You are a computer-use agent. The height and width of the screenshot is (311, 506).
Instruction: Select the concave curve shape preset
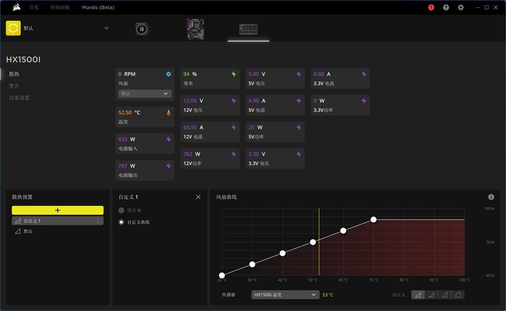click(431, 294)
